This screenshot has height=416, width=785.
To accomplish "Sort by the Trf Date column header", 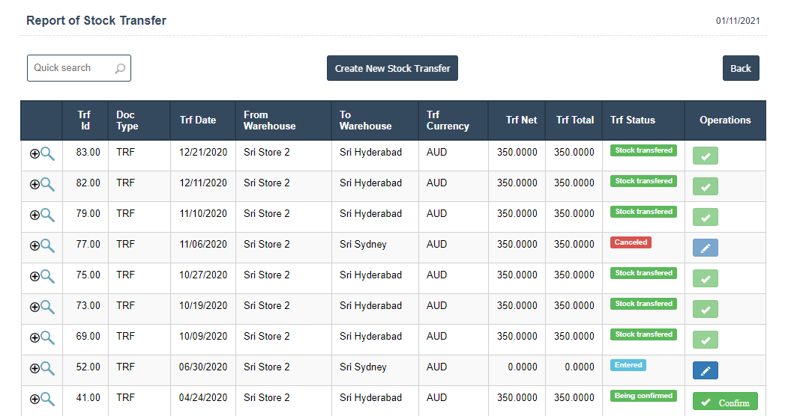I will (x=198, y=120).
